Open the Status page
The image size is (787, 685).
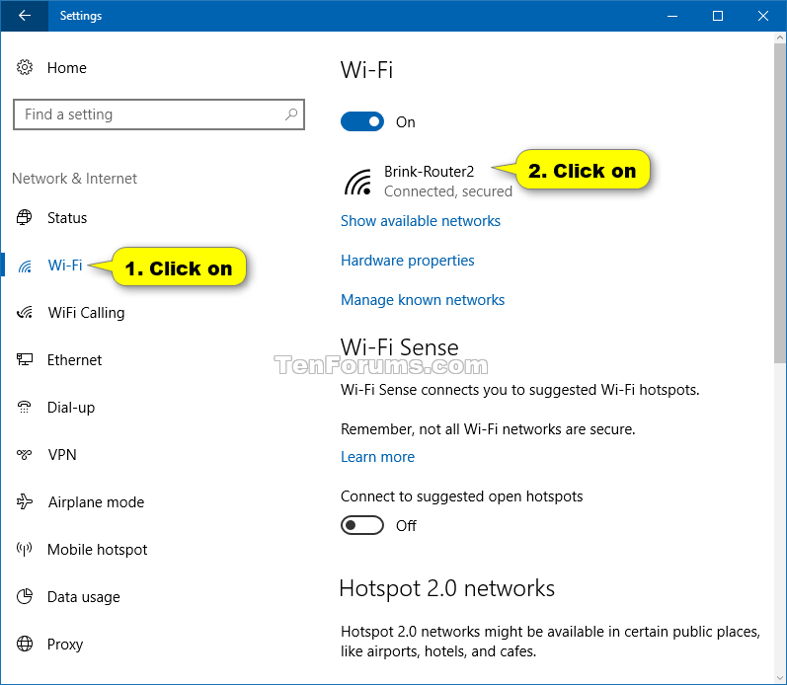coord(67,218)
